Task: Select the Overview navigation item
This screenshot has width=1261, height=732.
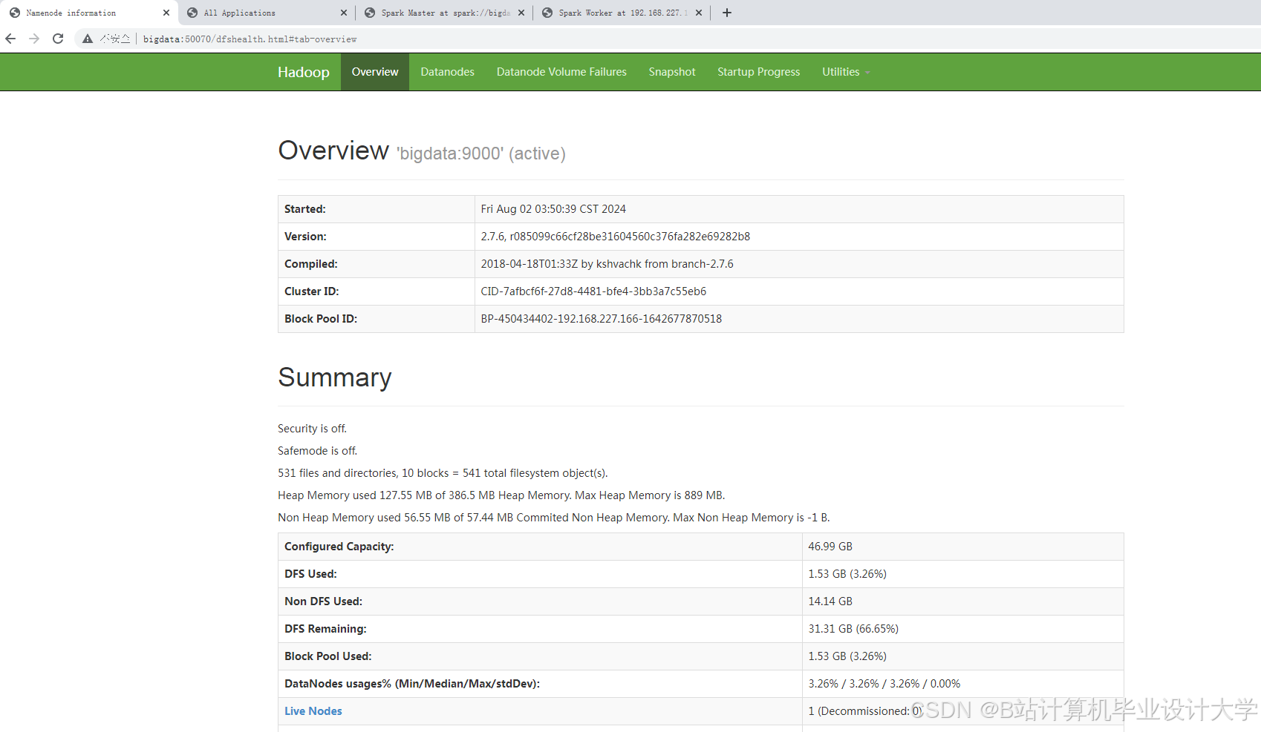Action: pos(375,72)
